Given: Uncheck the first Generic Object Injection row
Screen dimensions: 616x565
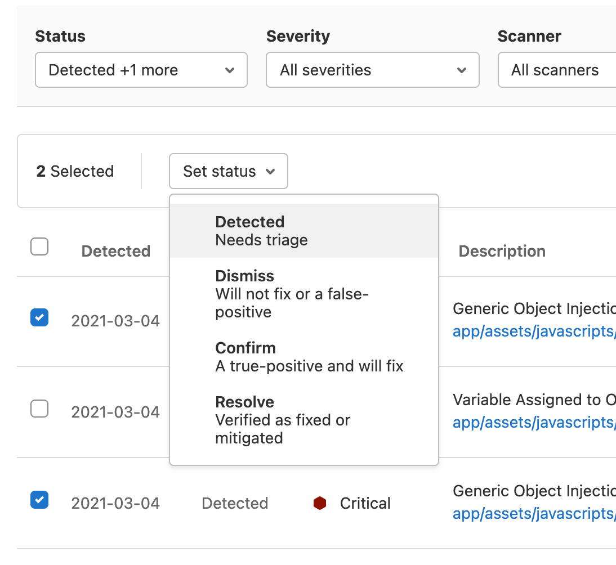Looking at the screenshot, I should 39,317.
